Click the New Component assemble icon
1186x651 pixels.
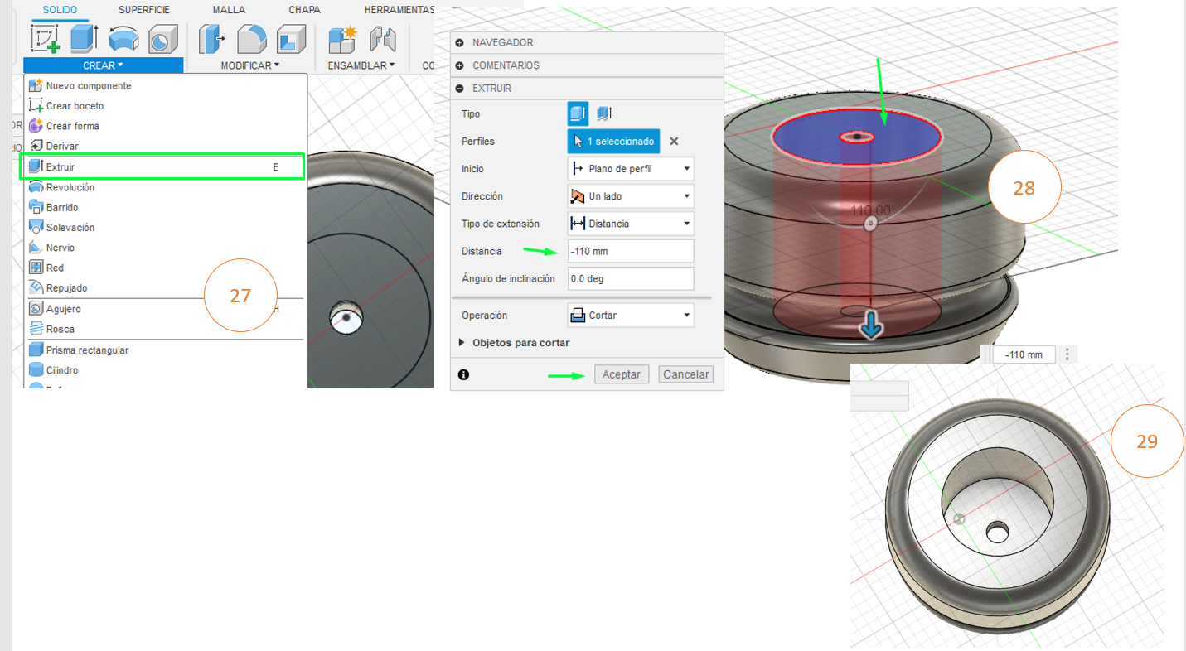(x=341, y=39)
